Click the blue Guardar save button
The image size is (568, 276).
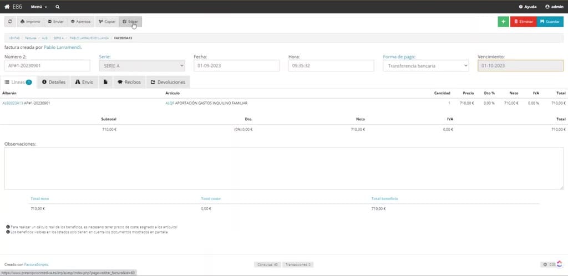(550, 22)
